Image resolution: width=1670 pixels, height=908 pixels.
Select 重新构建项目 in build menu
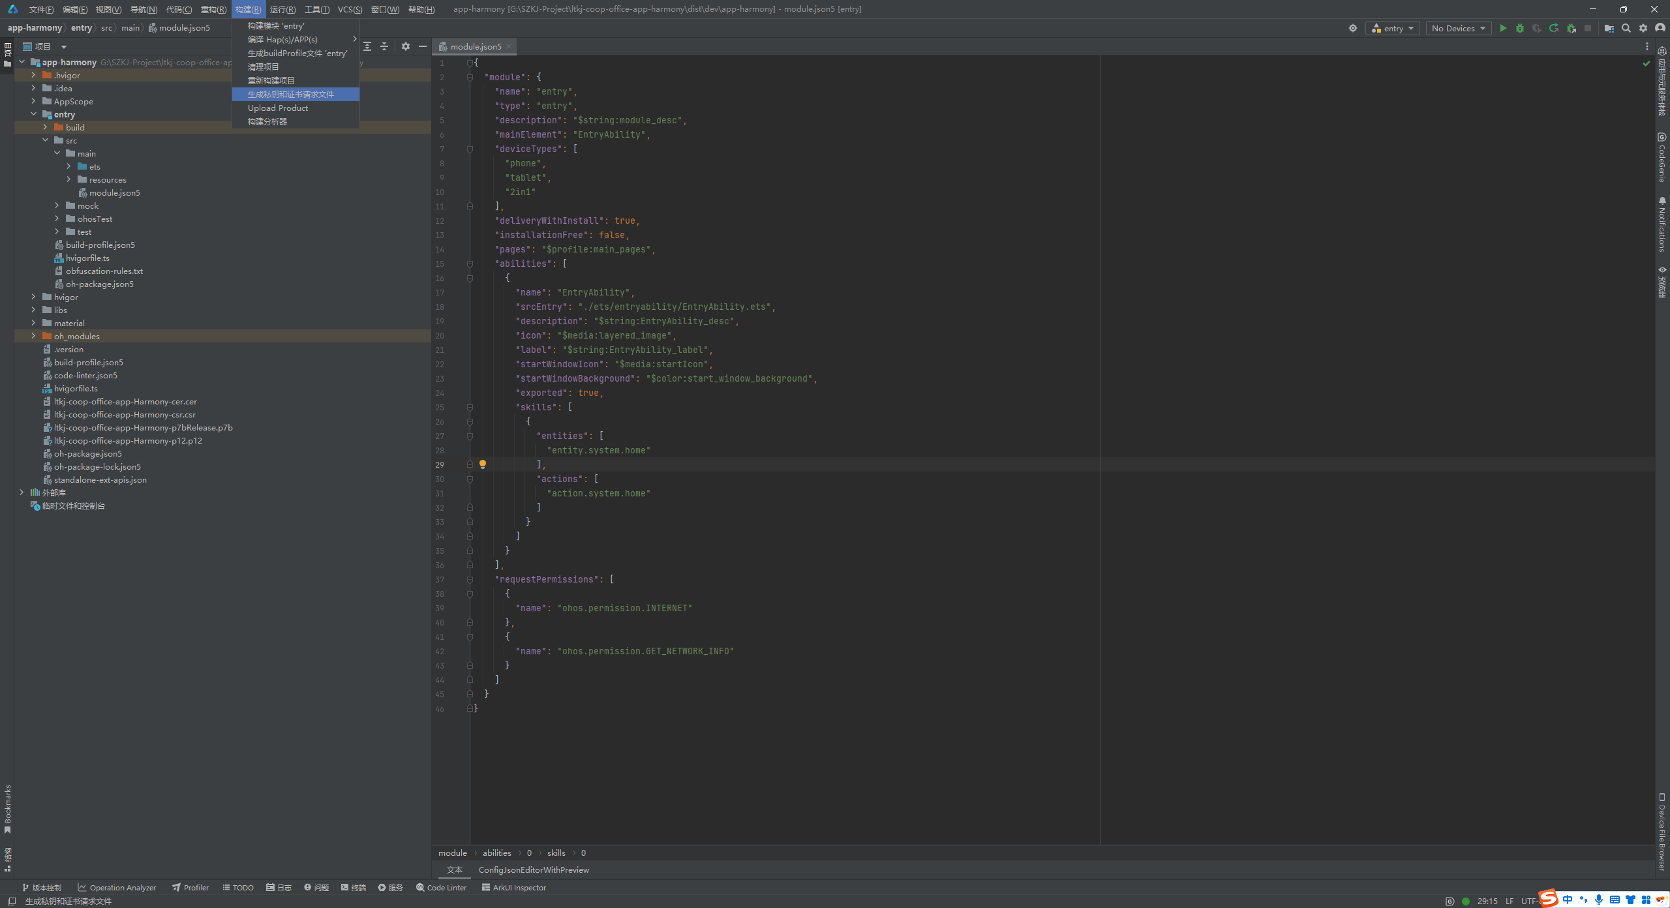(x=296, y=81)
